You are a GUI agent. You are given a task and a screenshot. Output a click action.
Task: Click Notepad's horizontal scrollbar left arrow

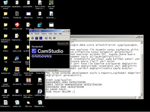[x=47, y=97]
